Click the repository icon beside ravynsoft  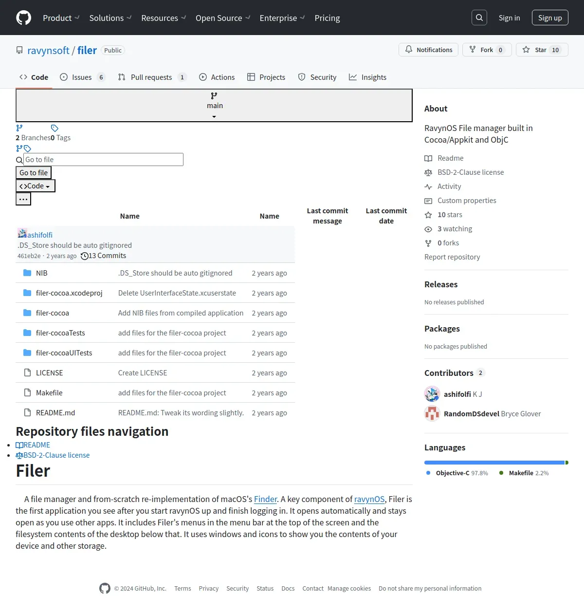19,50
